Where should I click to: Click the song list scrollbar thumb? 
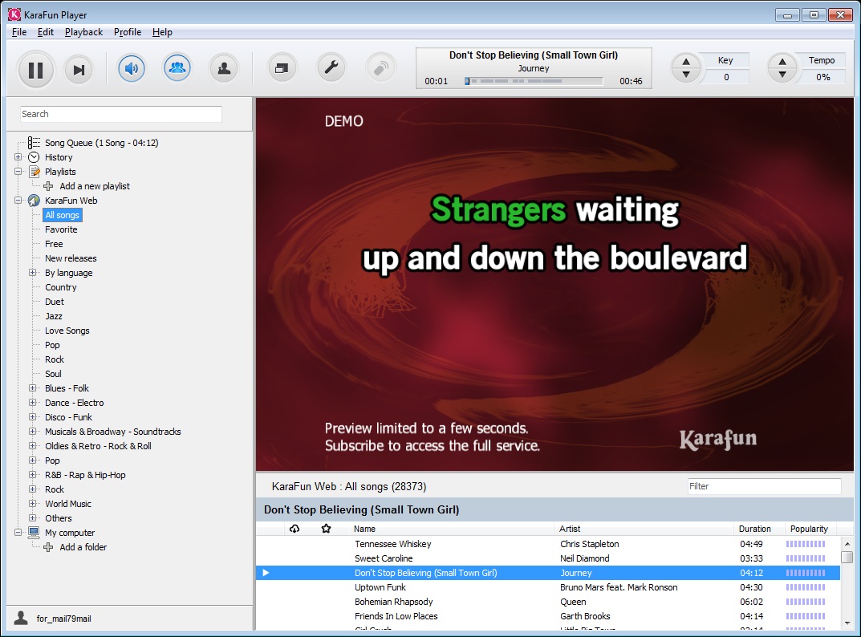pos(847,557)
